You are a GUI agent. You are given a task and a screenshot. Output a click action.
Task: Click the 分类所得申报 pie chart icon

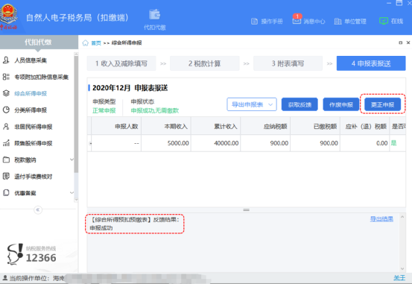[6, 110]
